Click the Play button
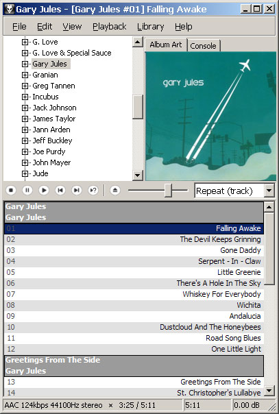Screen dimensions: 279x414 point(44,190)
